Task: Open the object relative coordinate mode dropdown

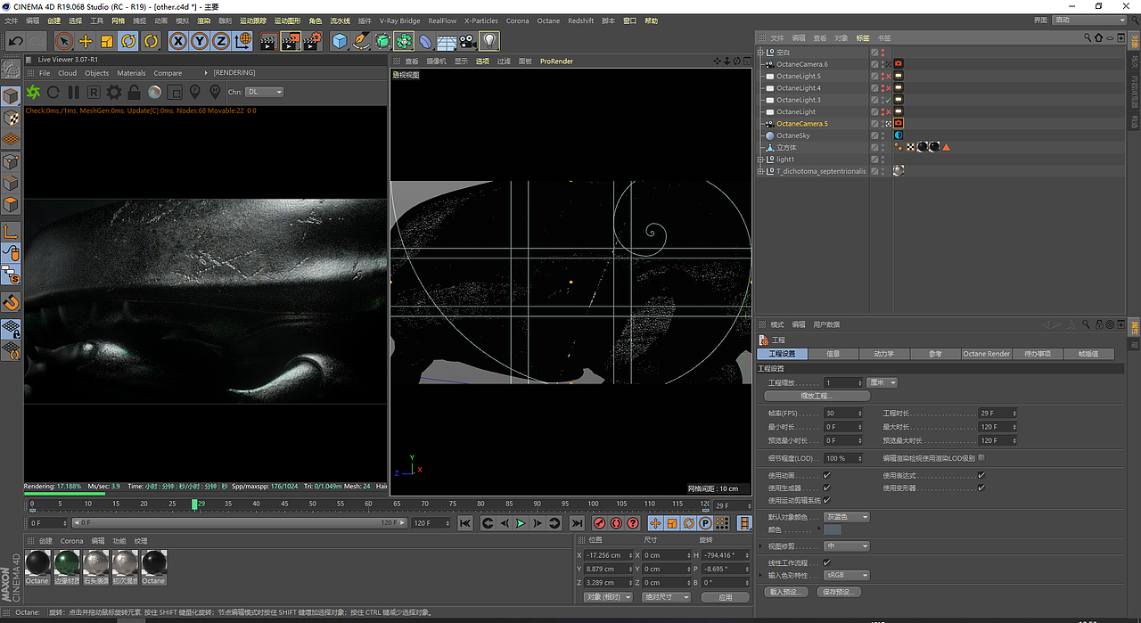Action: coord(607,597)
